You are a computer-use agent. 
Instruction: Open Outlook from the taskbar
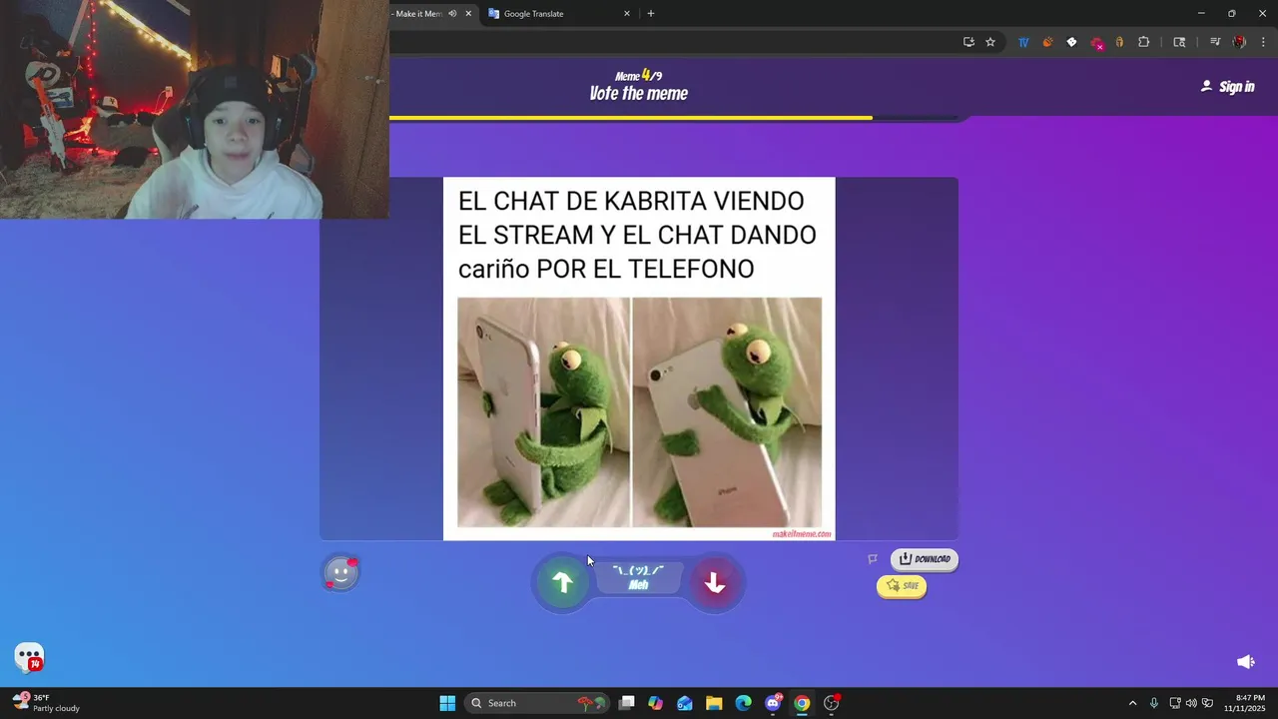pyautogui.click(x=685, y=703)
